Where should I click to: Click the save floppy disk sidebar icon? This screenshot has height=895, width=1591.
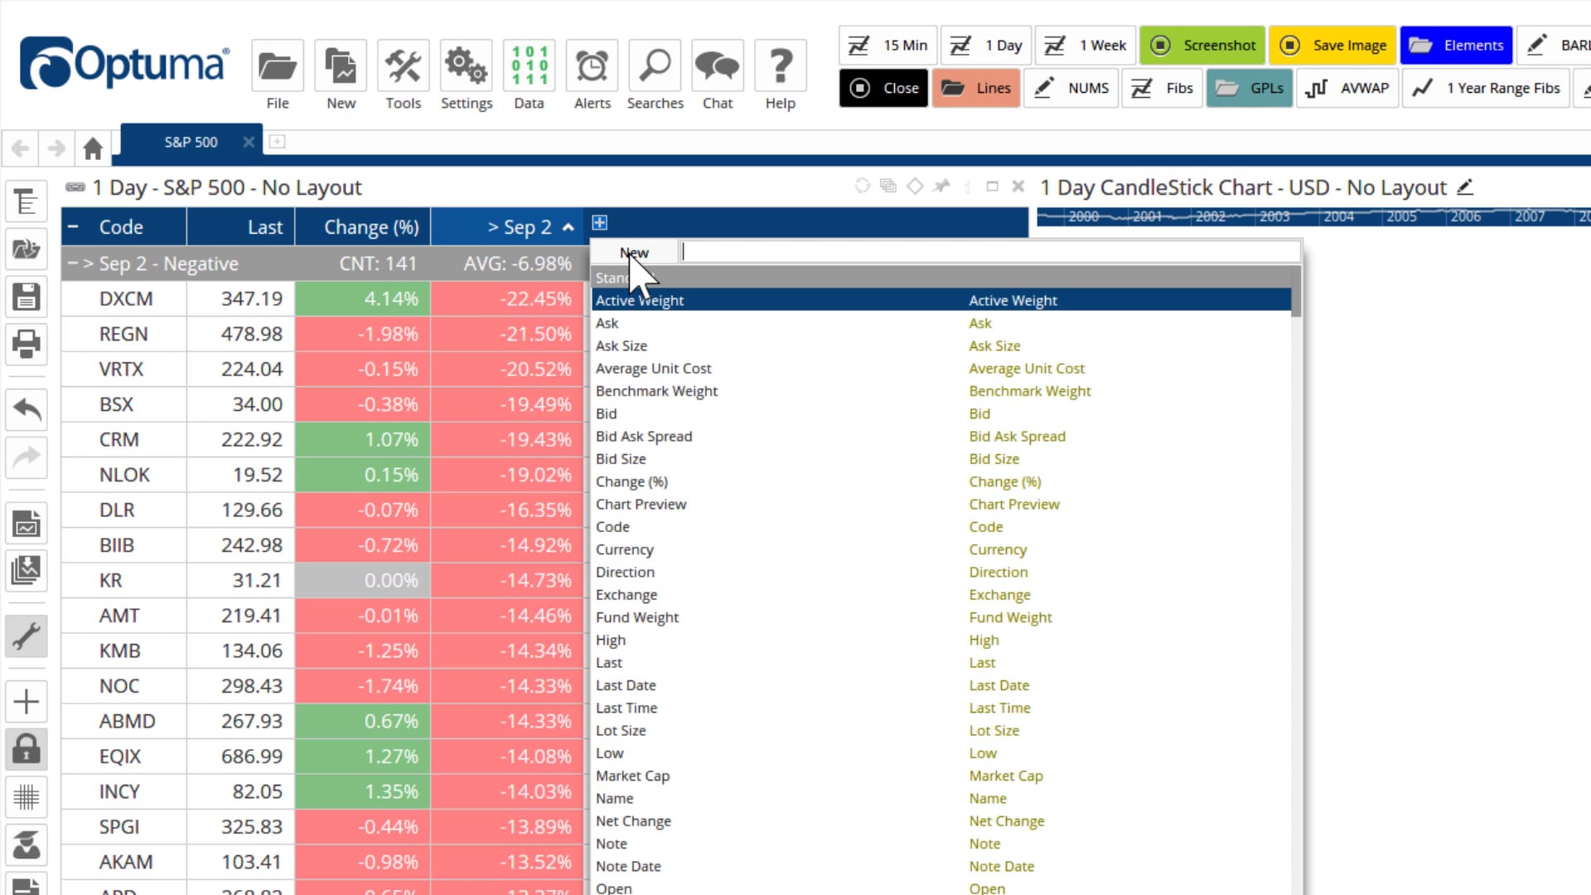point(27,297)
